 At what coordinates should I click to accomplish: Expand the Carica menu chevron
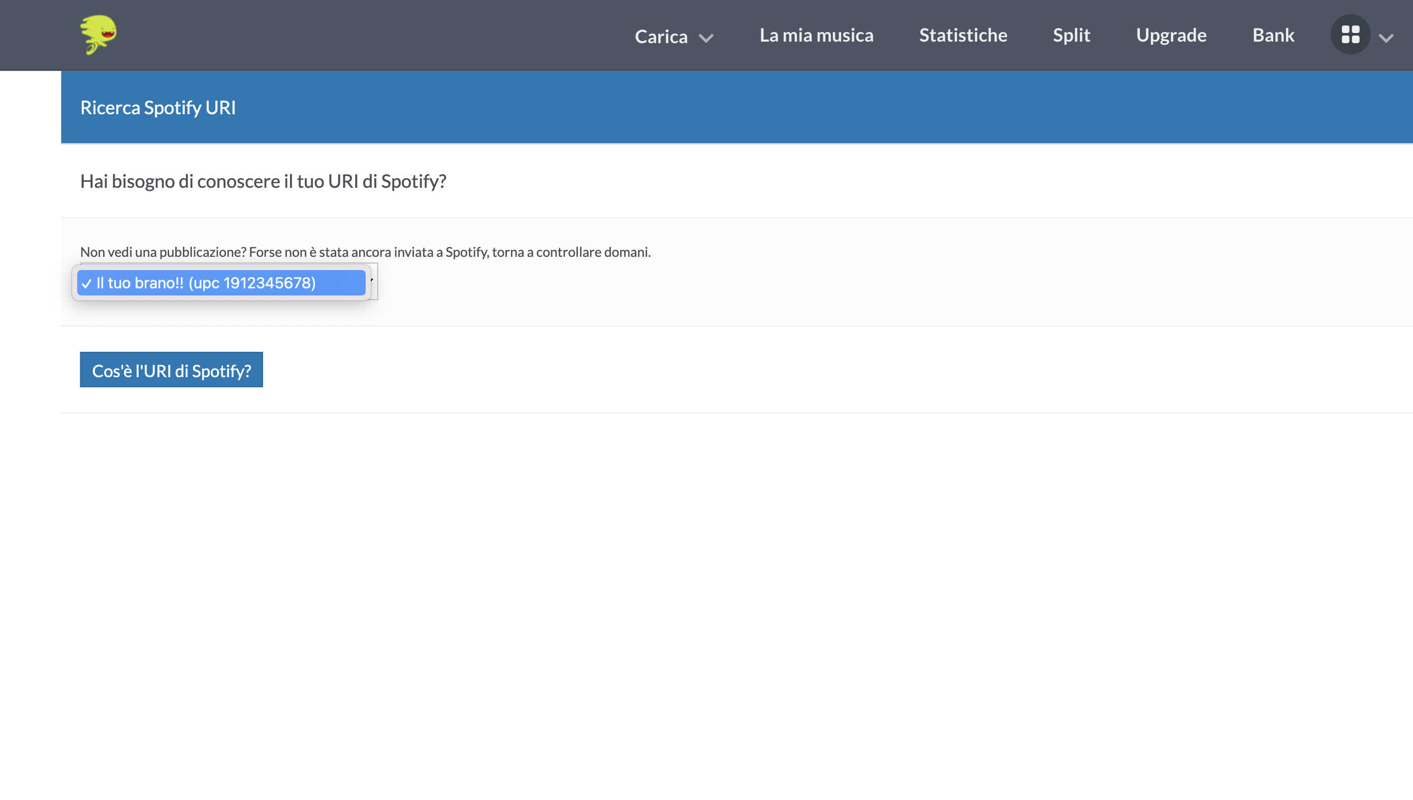[706, 38]
